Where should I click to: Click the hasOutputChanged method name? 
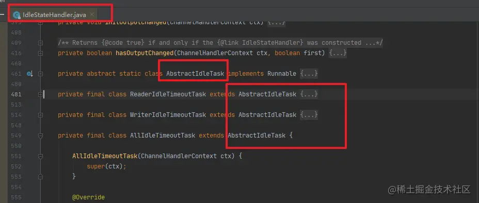(145, 53)
